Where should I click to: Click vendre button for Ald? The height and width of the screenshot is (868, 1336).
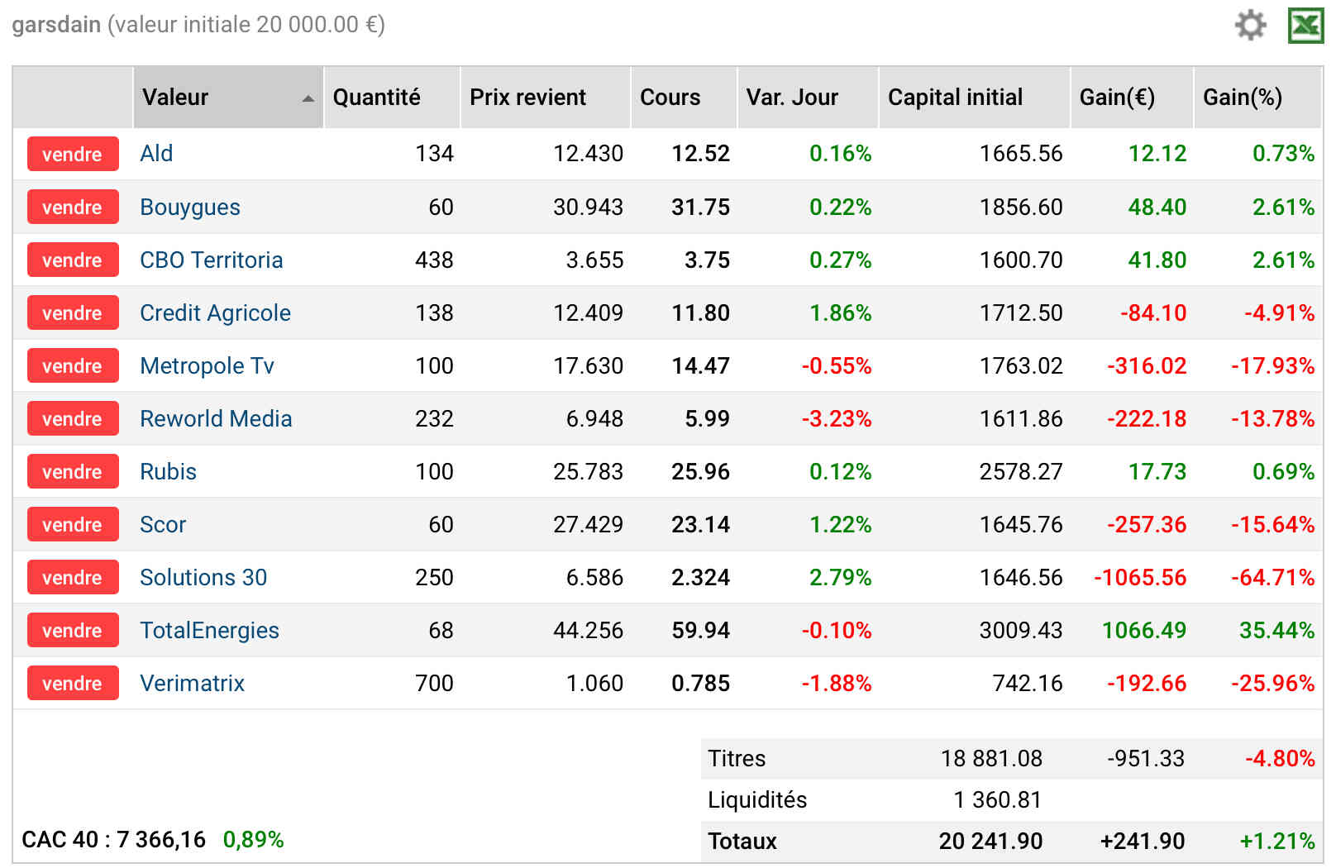[x=73, y=154]
